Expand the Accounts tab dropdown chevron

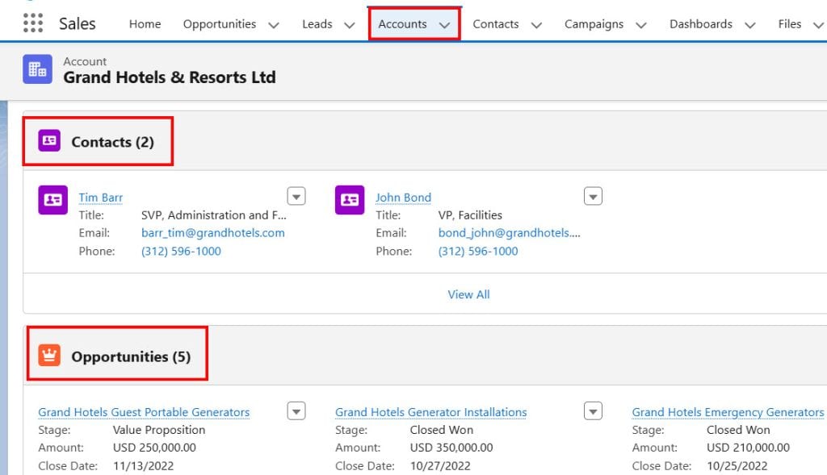coord(445,25)
